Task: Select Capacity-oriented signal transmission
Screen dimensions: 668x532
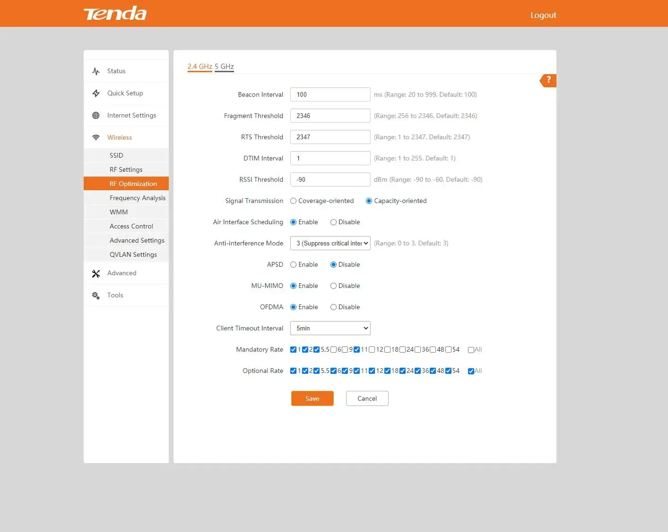Action: pos(369,201)
